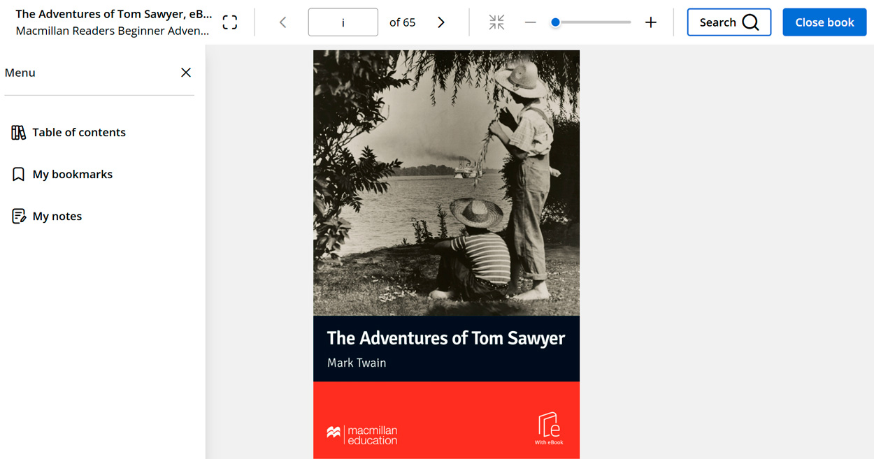Click the Close book button
The width and height of the screenshot is (874, 459).
(824, 22)
